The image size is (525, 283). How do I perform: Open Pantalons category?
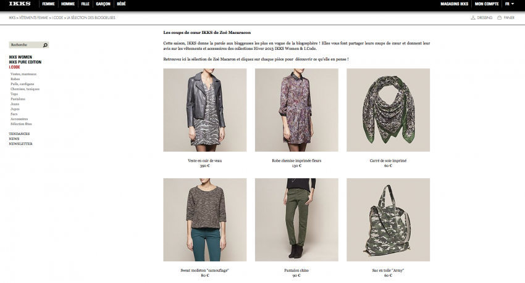coord(18,99)
